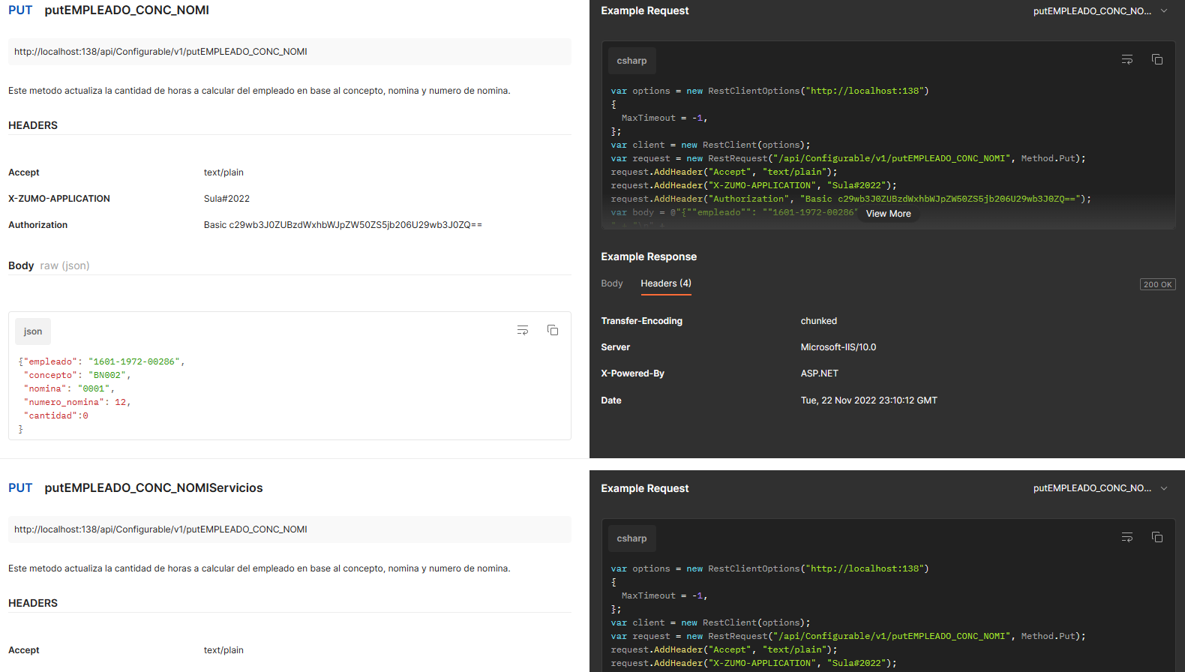Click second request URL under putEMPLEADO_CONC_NOMIServicios
The image size is (1185, 672).
click(x=289, y=529)
